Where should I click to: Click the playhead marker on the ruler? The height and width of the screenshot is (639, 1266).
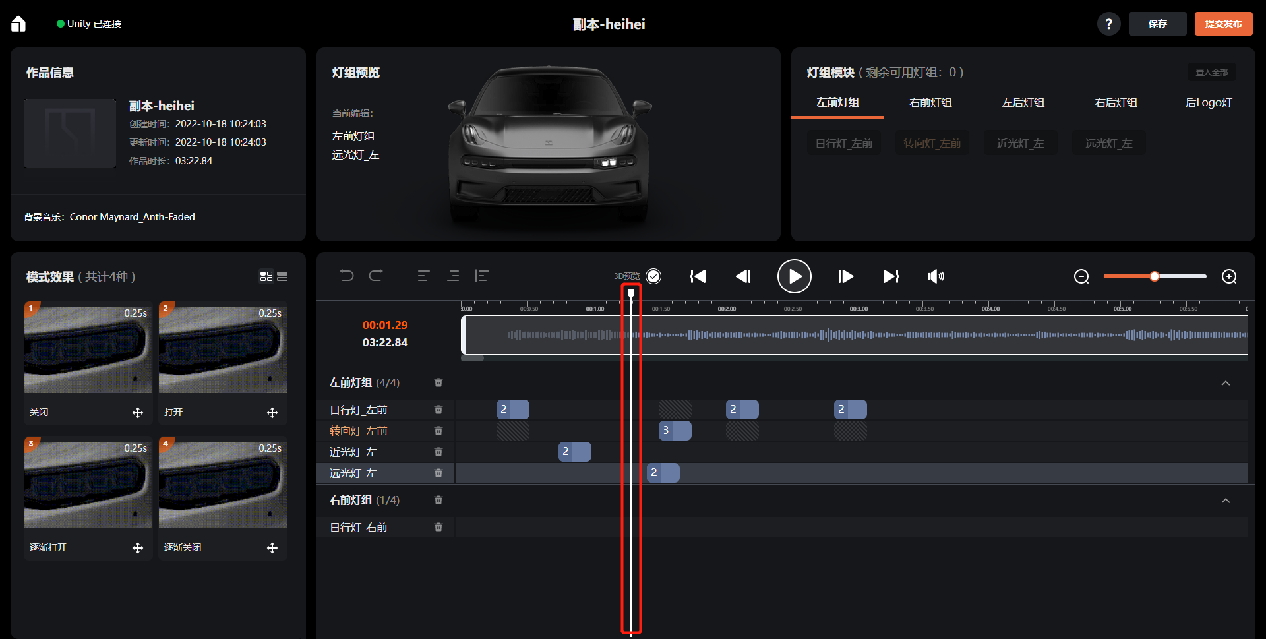[x=631, y=293]
